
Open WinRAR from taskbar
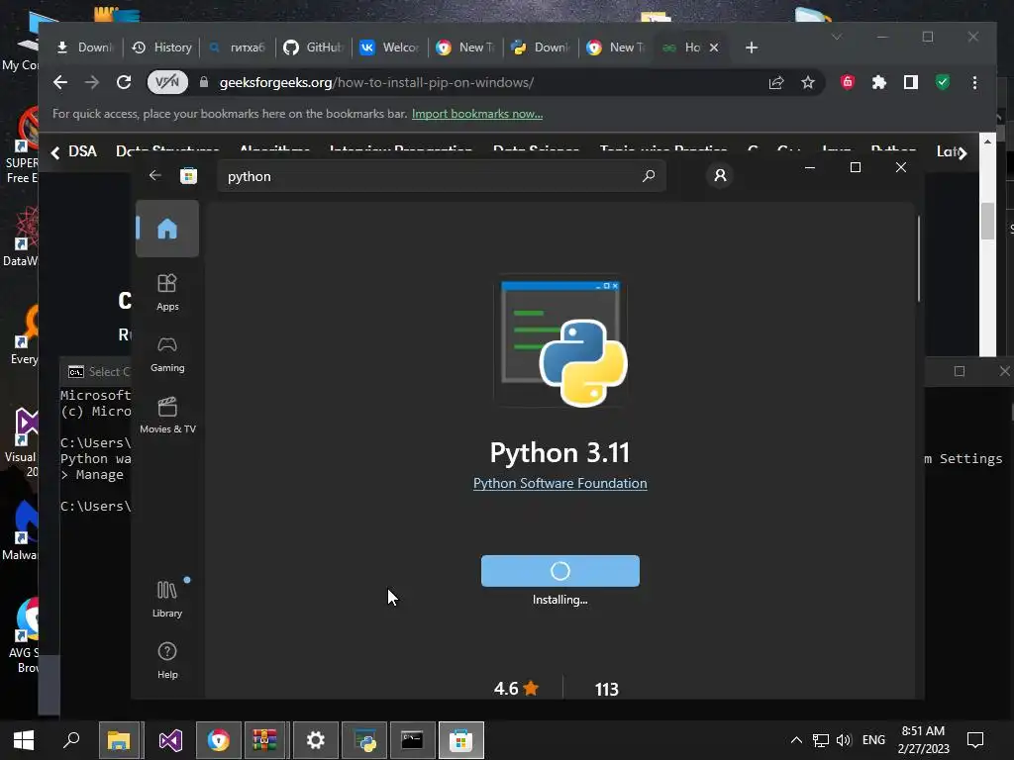click(x=264, y=740)
